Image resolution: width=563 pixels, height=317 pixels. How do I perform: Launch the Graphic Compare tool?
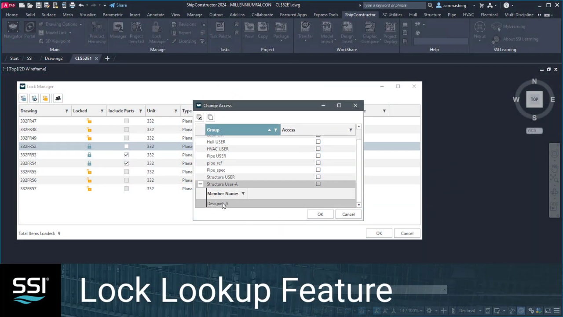point(370,33)
